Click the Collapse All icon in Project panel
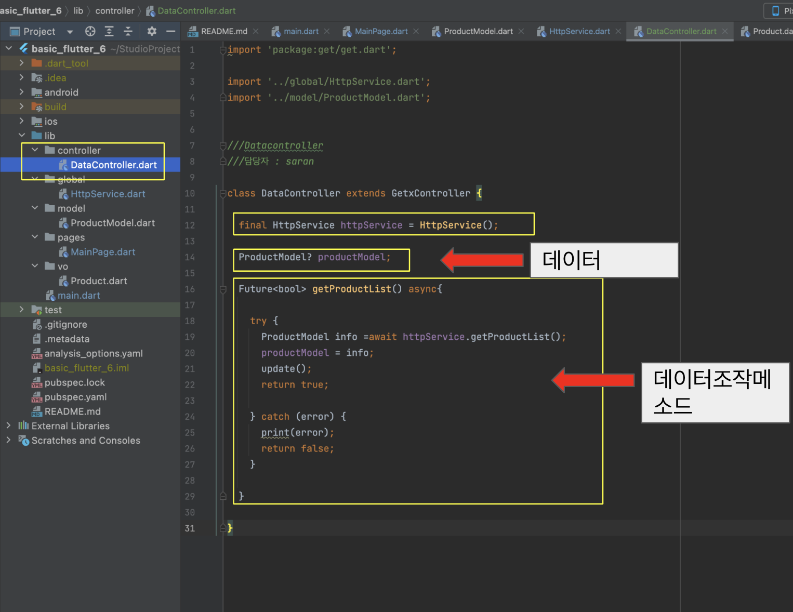Image resolution: width=793 pixels, height=612 pixels. tap(128, 31)
